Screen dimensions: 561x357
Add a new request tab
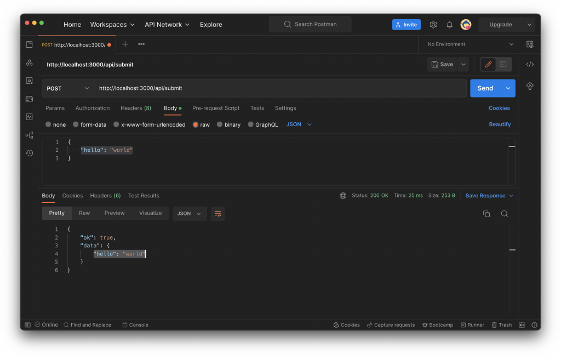[x=125, y=44]
